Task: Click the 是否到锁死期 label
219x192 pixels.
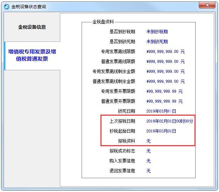Action: (x=122, y=42)
